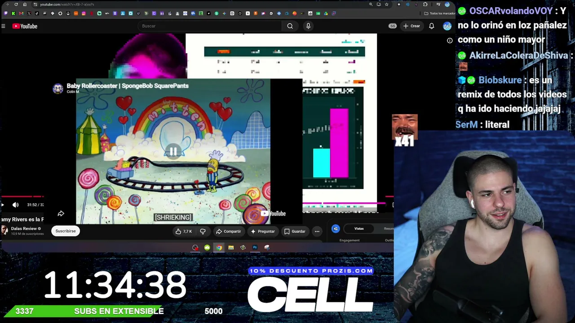Share clip using the arrow icon
Viewport: 575px width, 323px height.
pos(61,214)
